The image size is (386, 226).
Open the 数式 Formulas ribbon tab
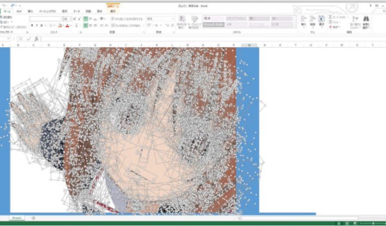coord(64,12)
